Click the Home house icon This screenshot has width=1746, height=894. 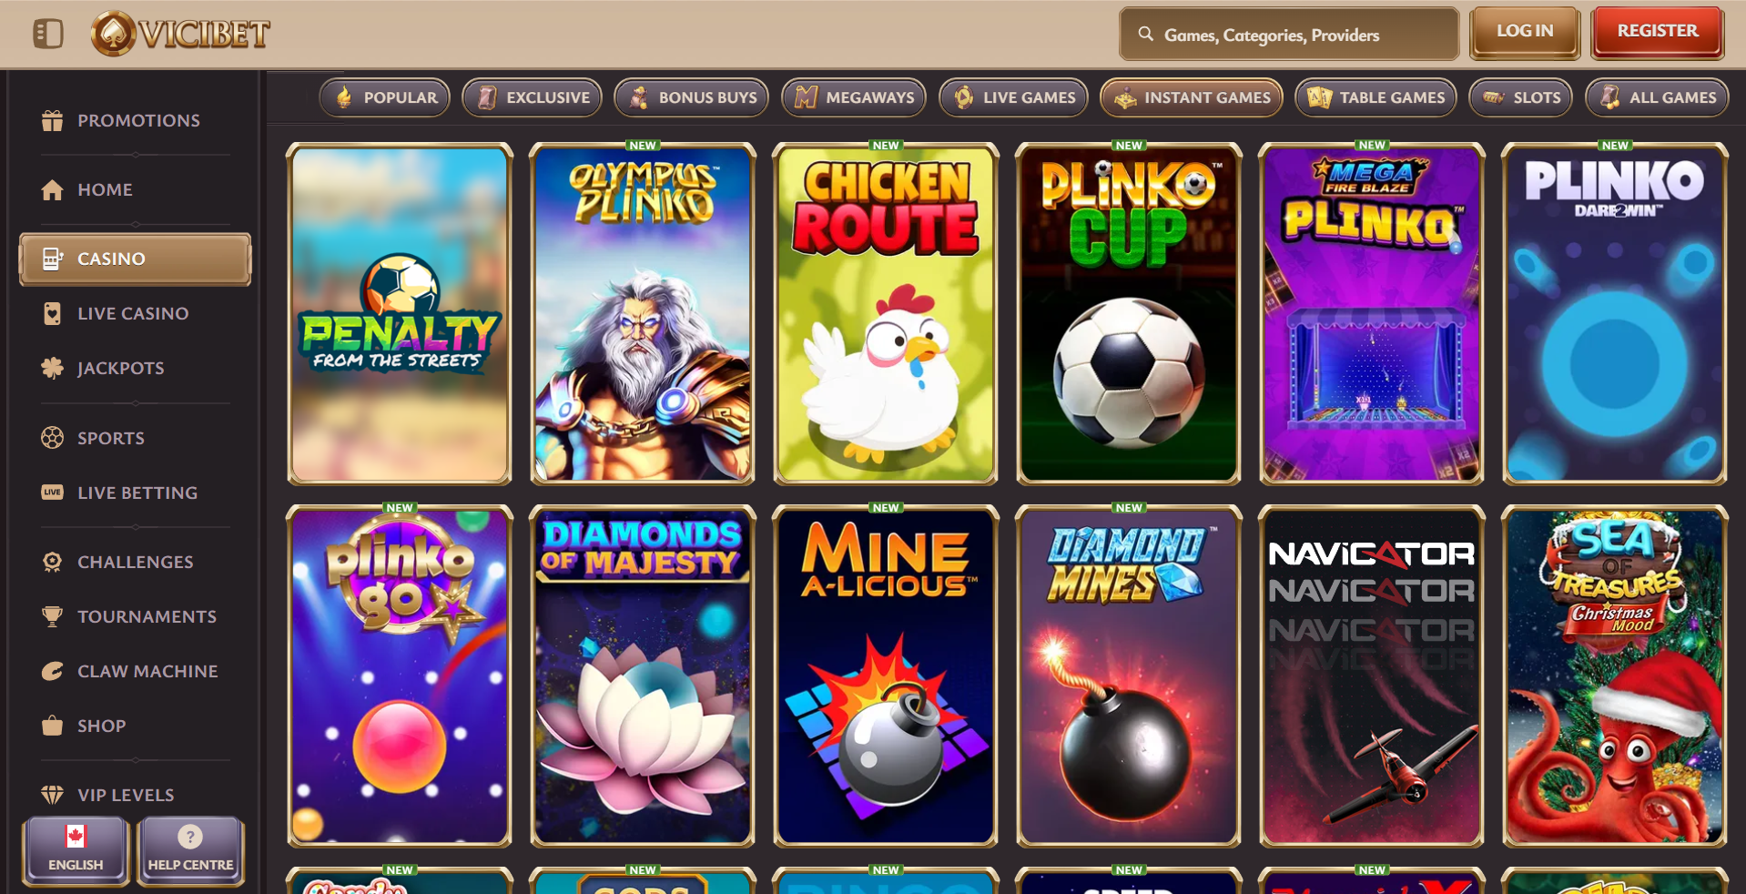(52, 189)
